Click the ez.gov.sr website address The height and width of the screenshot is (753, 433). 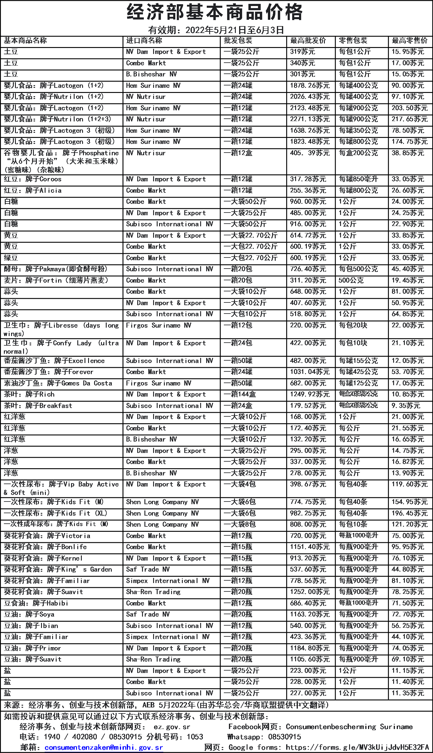click(x=172, y=727)
